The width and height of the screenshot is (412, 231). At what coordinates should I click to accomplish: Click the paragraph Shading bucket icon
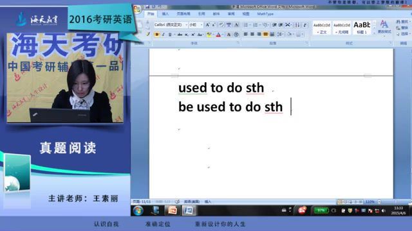click(289, 34)
